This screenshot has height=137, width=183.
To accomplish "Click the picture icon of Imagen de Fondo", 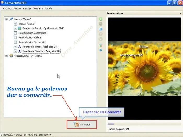I will pyautogui.click(x=20, y=28).
